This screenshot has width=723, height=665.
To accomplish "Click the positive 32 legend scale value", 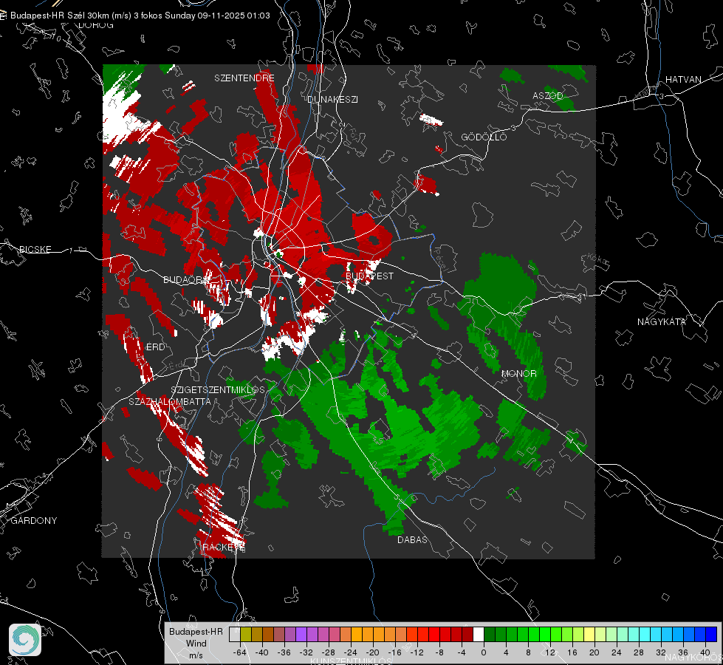I will (661, 652).
